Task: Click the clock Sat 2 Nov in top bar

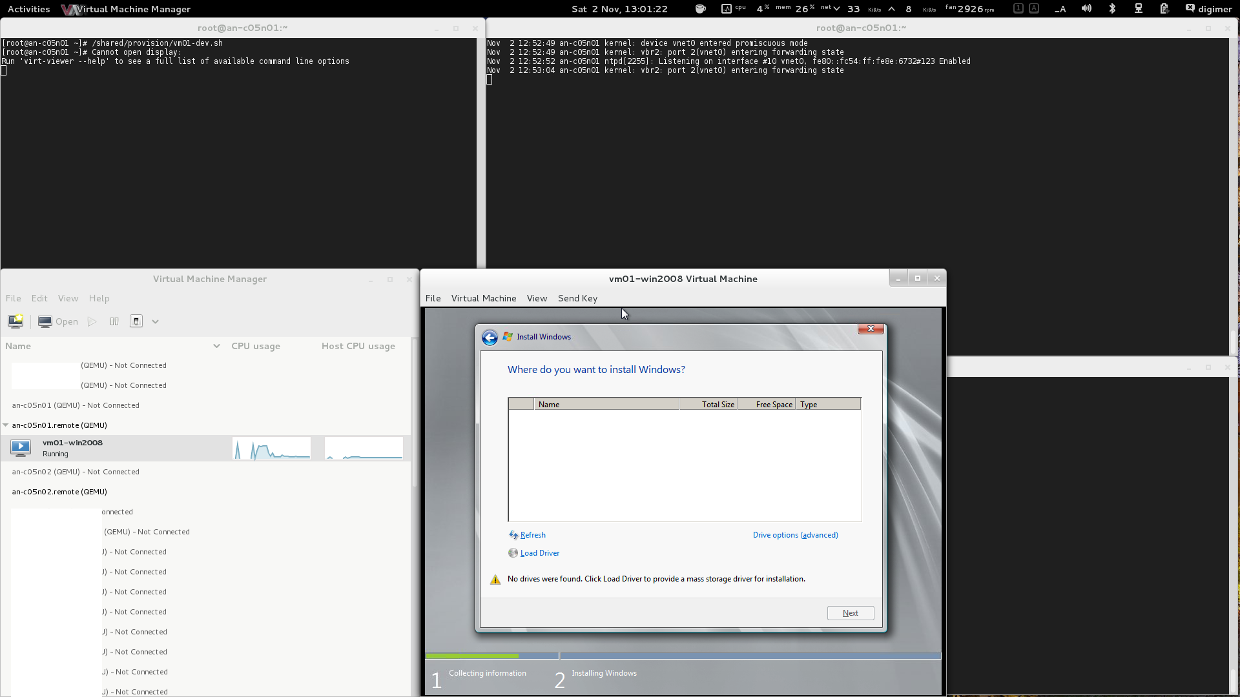Action: (x=619, y=9)
